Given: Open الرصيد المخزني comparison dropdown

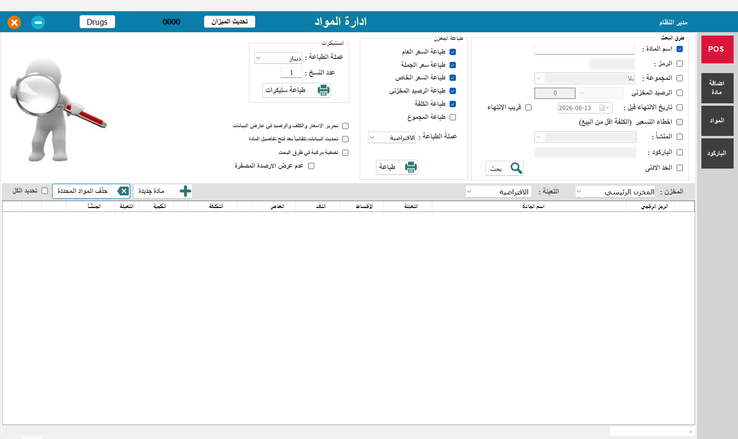Looking at the screenshot, I should coord(601,93).
